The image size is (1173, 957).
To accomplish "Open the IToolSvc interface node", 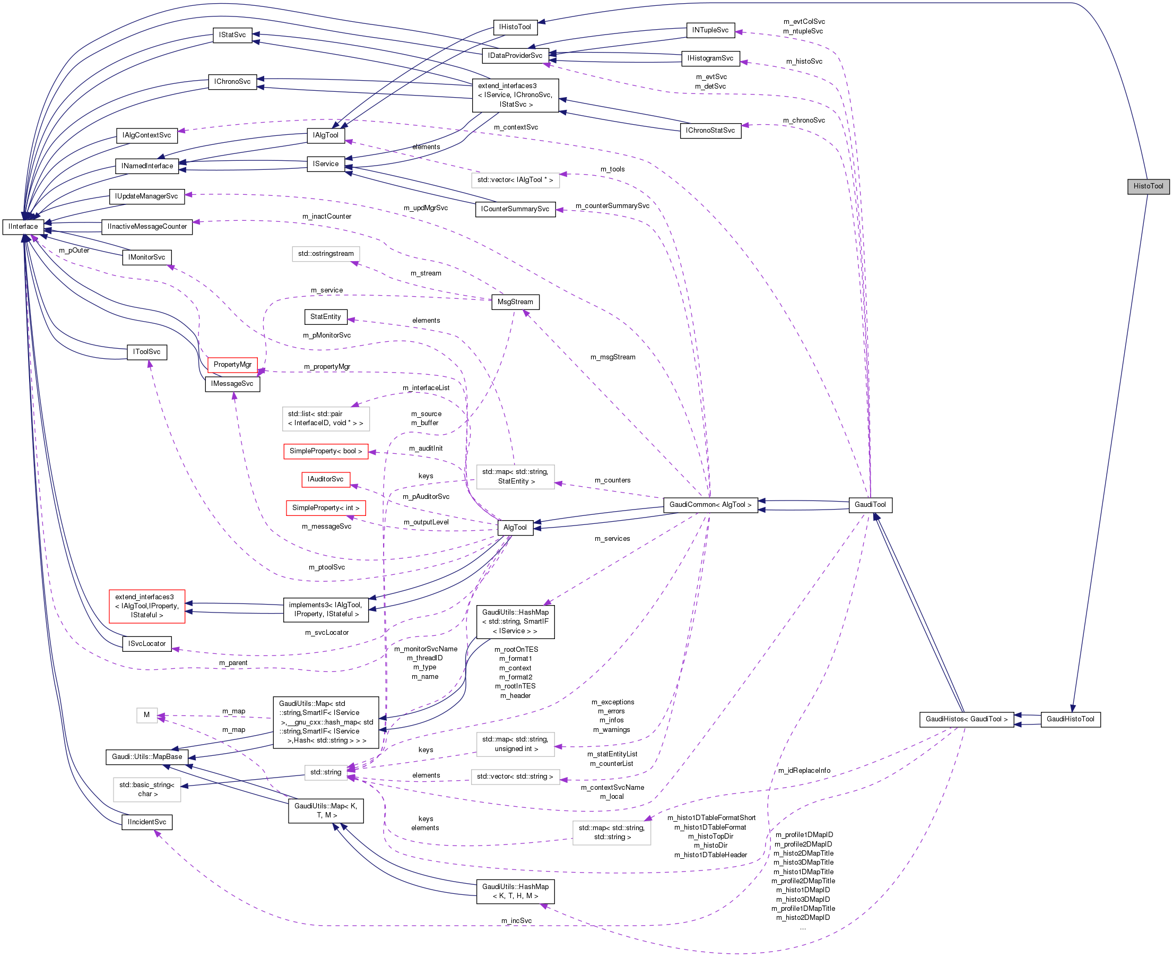I will [x=146, y=352].
